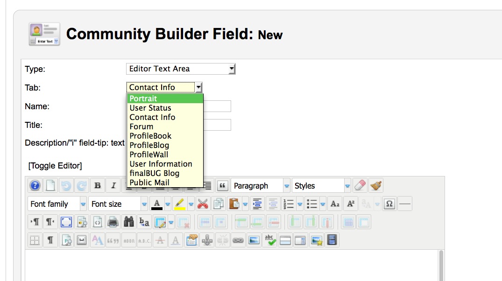Click inside the editor text area

coord(231,266)
